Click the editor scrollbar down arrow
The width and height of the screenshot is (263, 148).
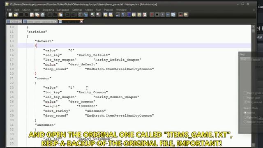tap(254, 145)
